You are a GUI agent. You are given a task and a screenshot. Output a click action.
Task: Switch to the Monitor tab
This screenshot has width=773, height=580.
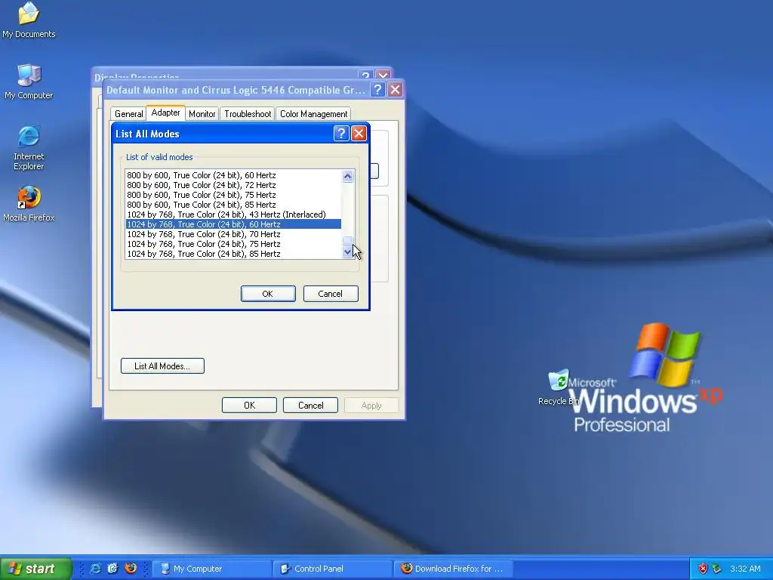202,114
